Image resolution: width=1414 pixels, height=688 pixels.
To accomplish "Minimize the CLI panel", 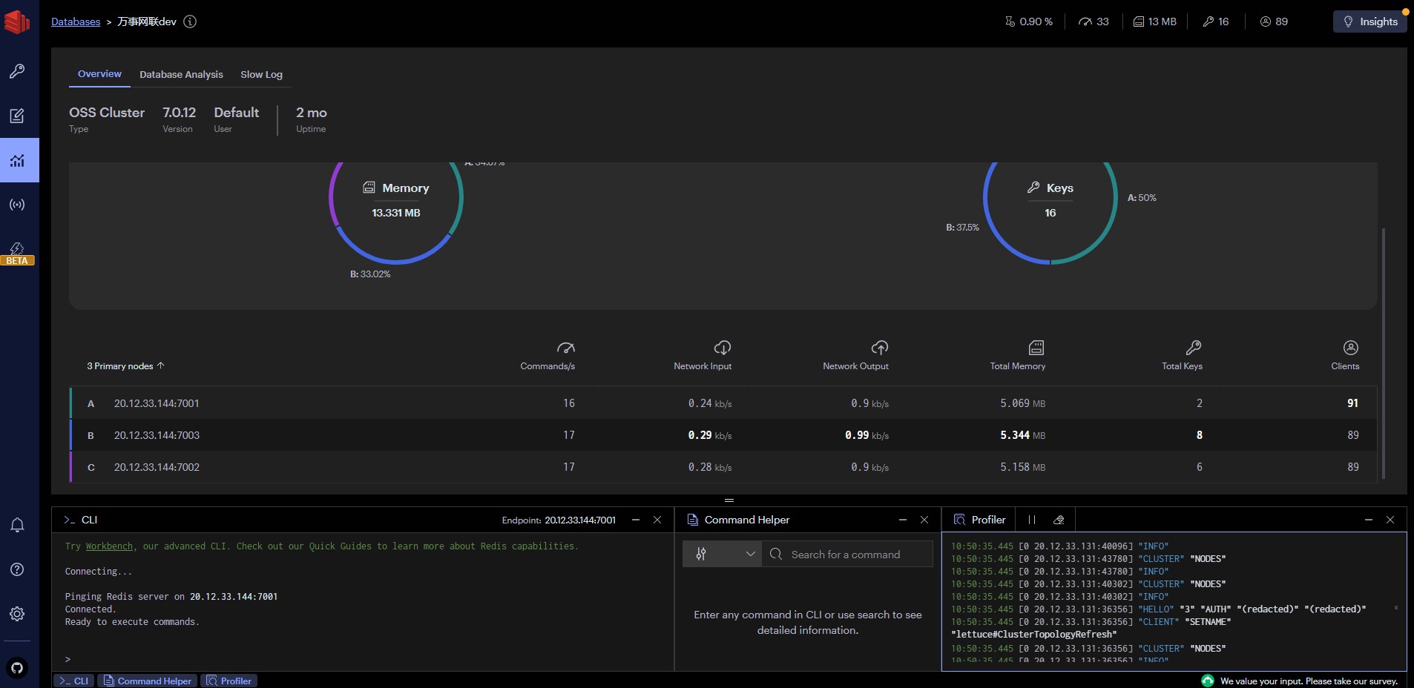I will (636, 520).
